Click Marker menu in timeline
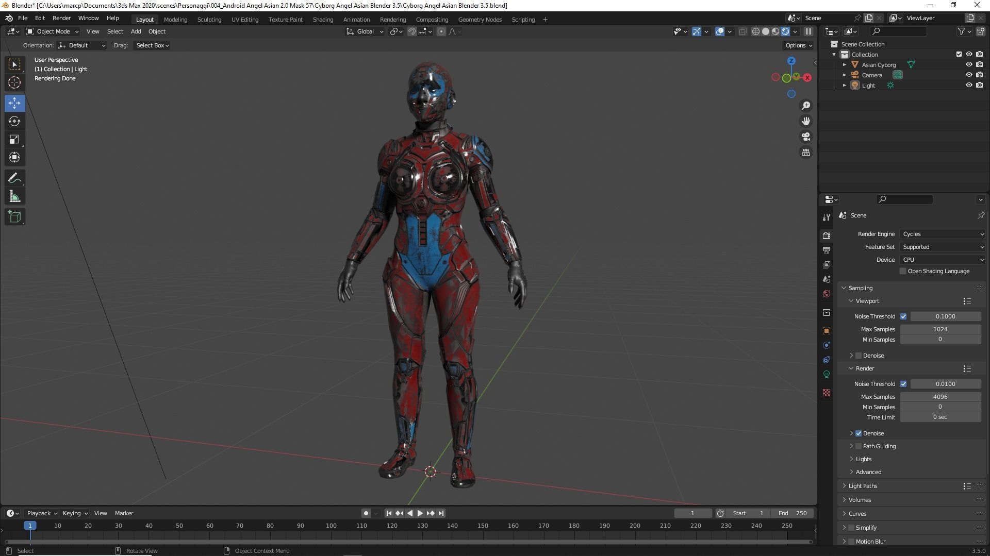Viewport: 990px width, 556px height. coord(124,513)
